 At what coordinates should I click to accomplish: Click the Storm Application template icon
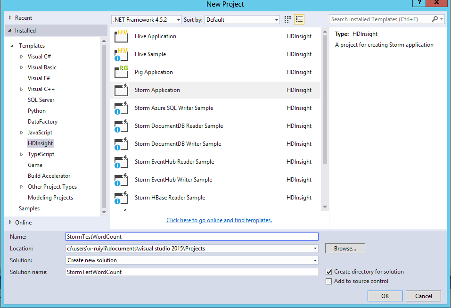point(121,90)
